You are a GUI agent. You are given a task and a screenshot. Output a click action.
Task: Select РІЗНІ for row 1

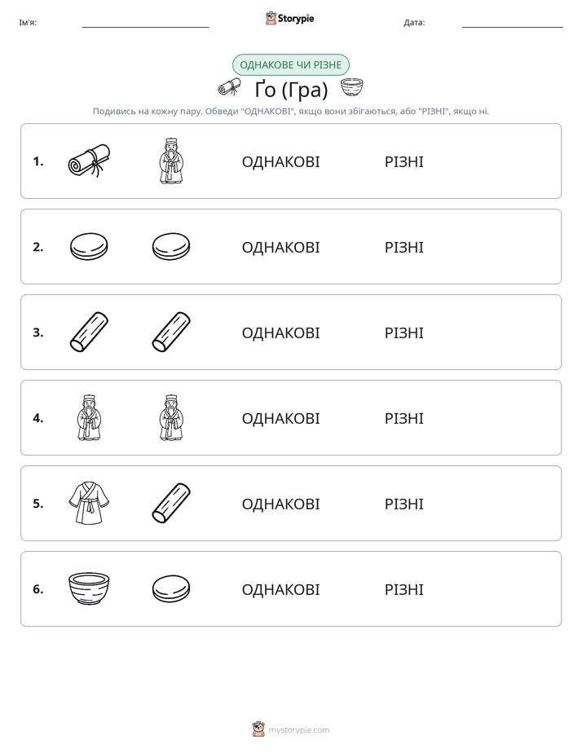point(403,162)
